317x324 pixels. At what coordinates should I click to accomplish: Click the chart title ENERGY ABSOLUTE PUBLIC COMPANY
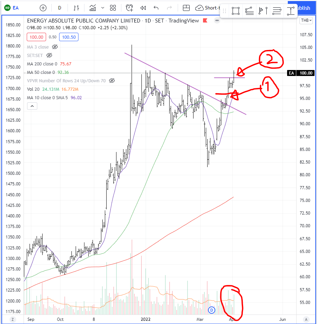pos(84,21)
